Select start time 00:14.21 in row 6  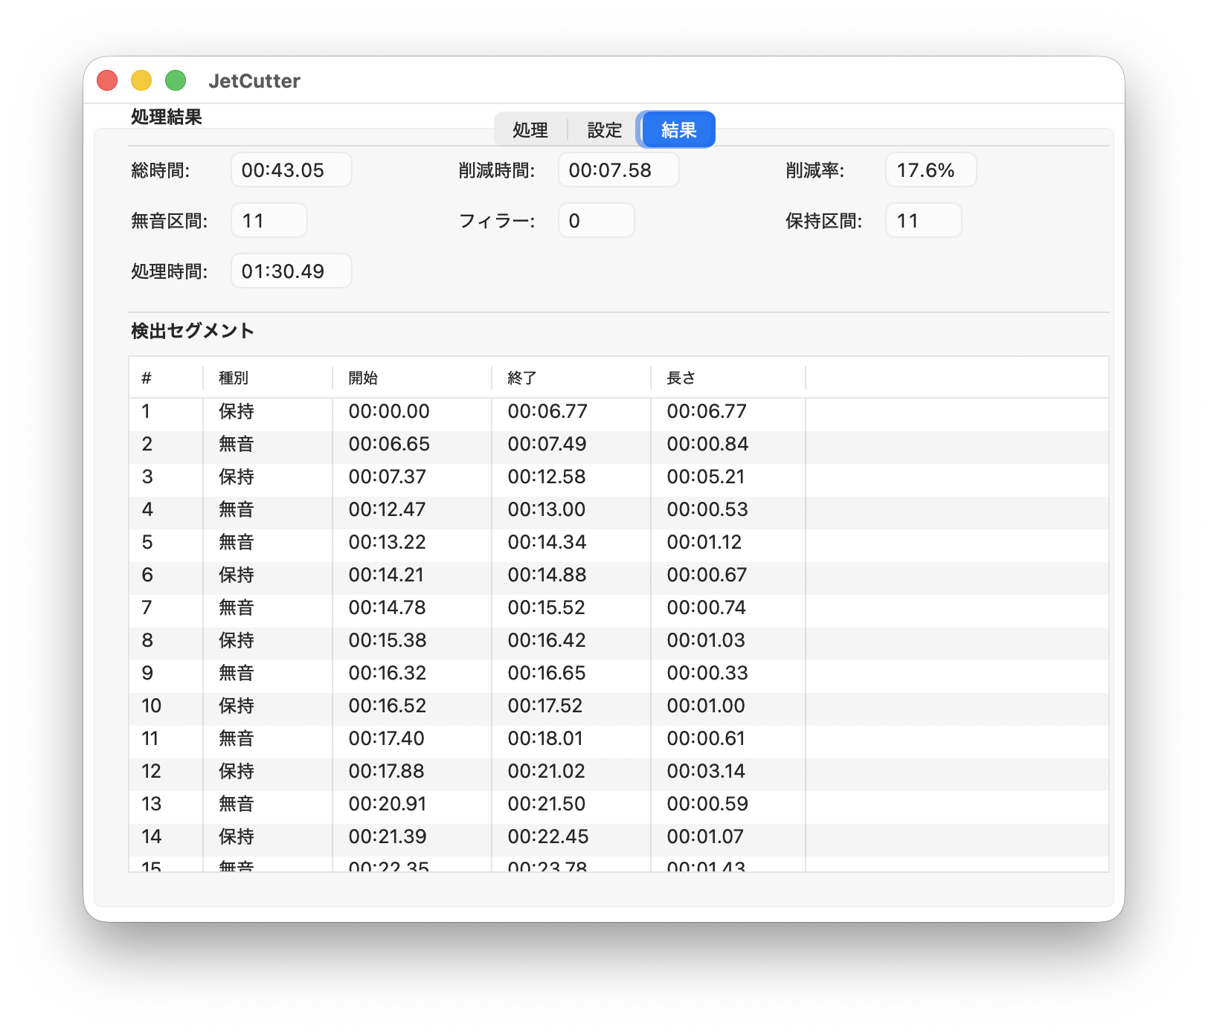[386, 575]
